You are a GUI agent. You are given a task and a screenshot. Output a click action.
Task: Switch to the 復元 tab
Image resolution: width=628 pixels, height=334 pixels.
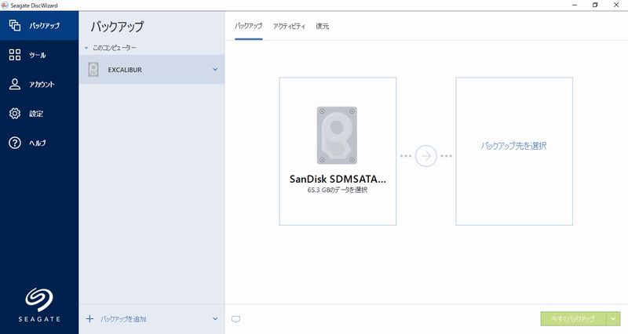tap(322, 27)
